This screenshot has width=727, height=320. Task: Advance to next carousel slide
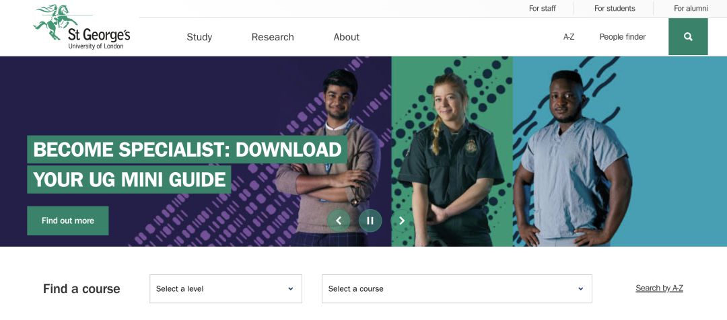(402, 221)
